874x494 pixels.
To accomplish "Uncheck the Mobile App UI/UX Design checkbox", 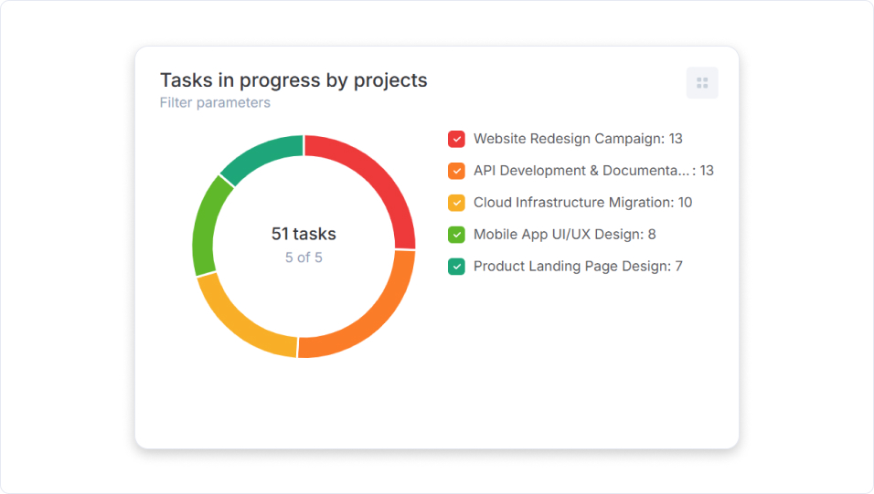I will point(457,235).
